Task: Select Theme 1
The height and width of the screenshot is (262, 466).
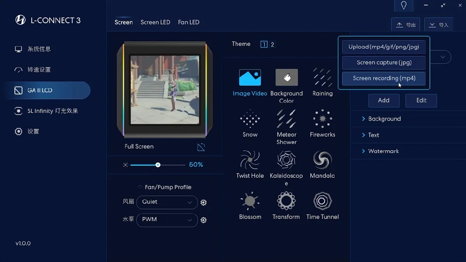Action: (264, 44)
